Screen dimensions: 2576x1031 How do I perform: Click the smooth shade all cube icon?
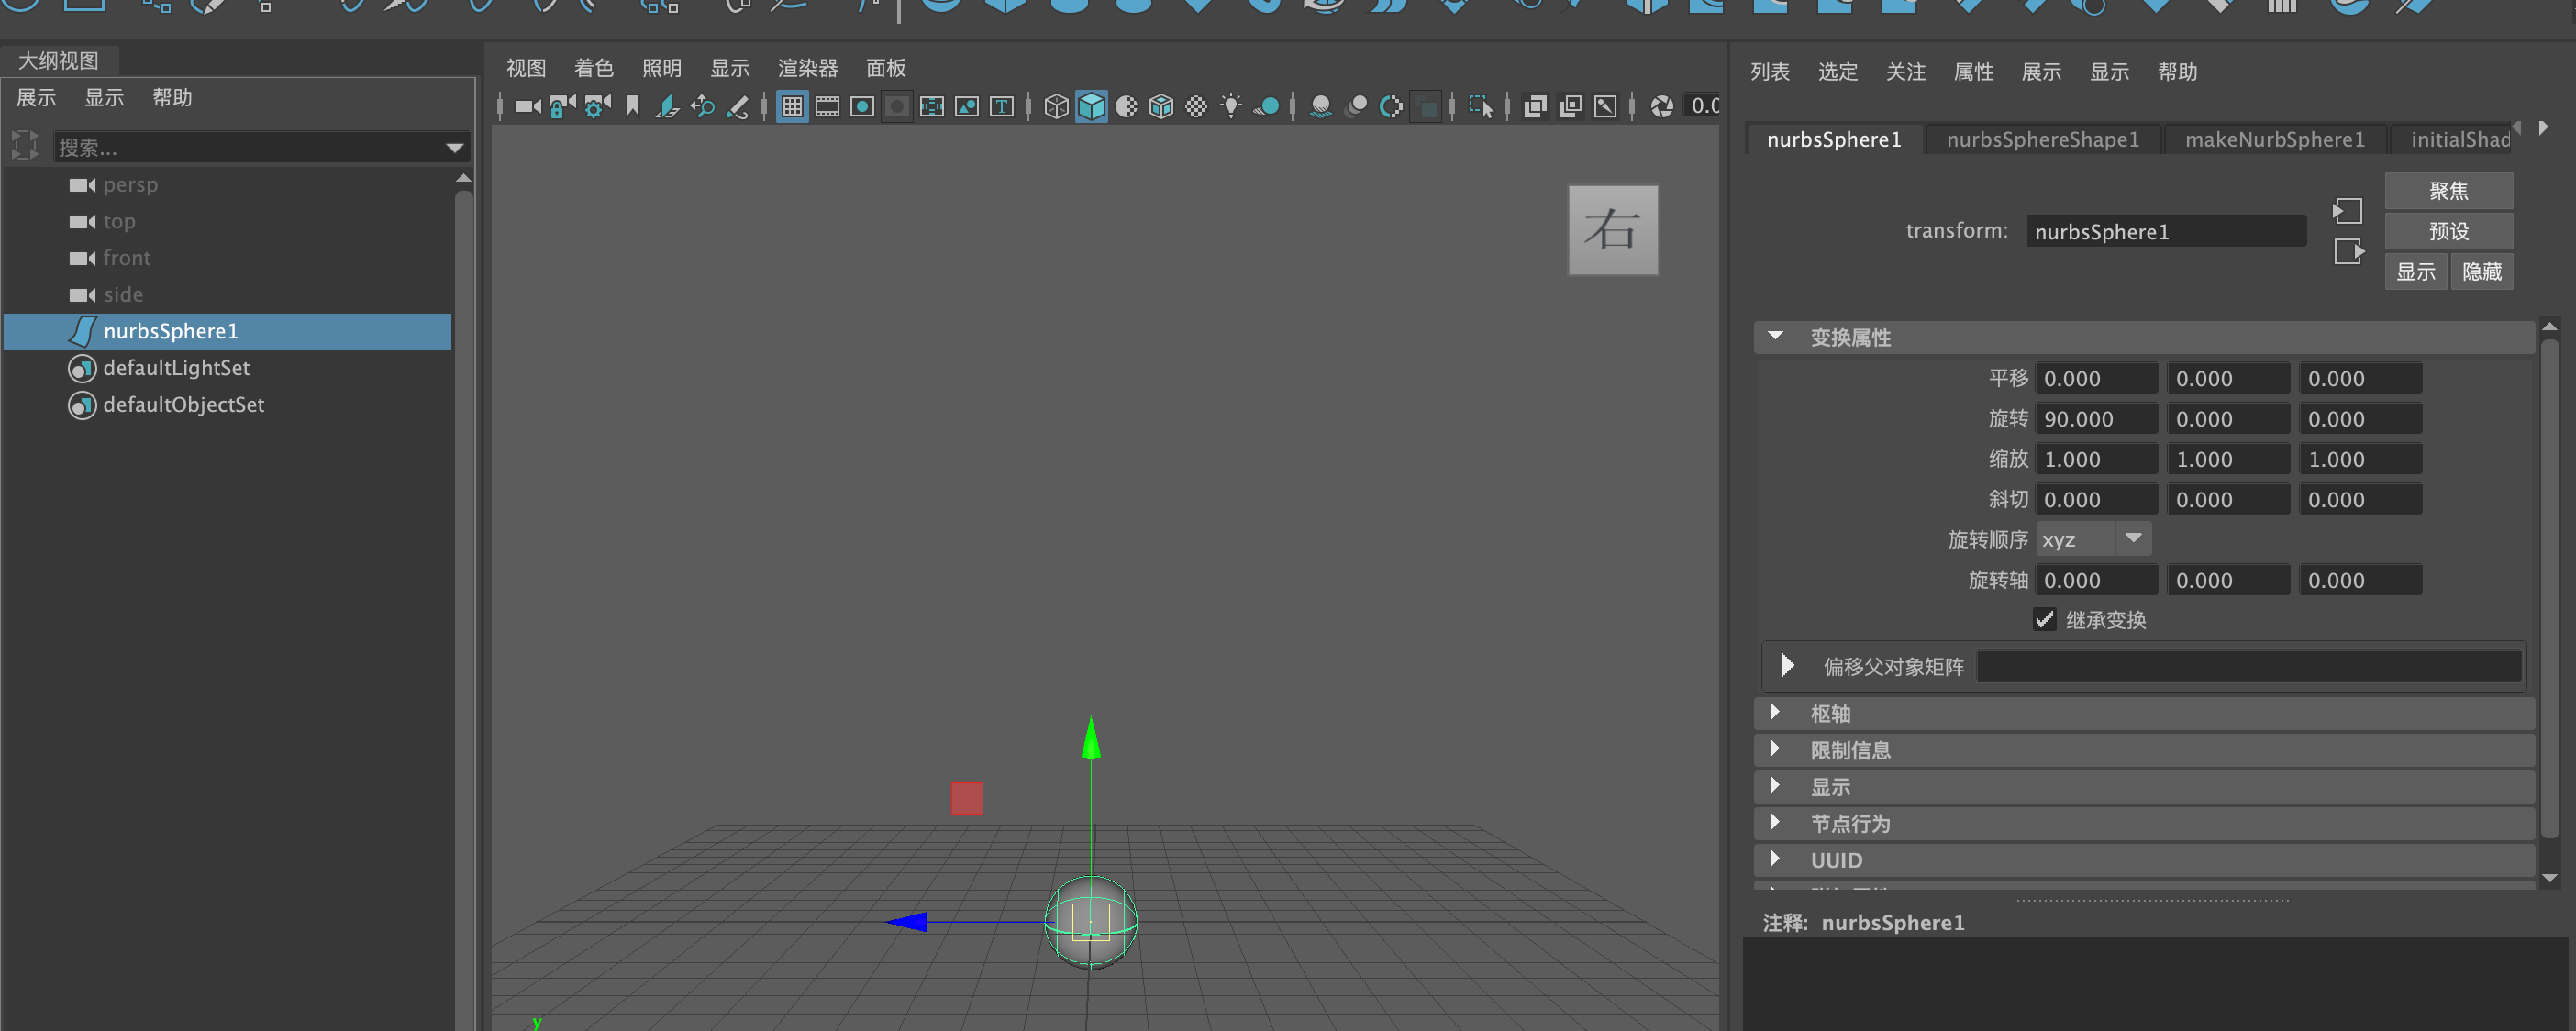click(x=1091, y=106)
